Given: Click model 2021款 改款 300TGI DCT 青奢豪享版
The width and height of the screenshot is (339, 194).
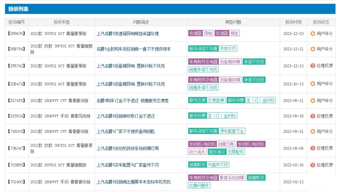Looking at the screenshot, I should 61,148.
